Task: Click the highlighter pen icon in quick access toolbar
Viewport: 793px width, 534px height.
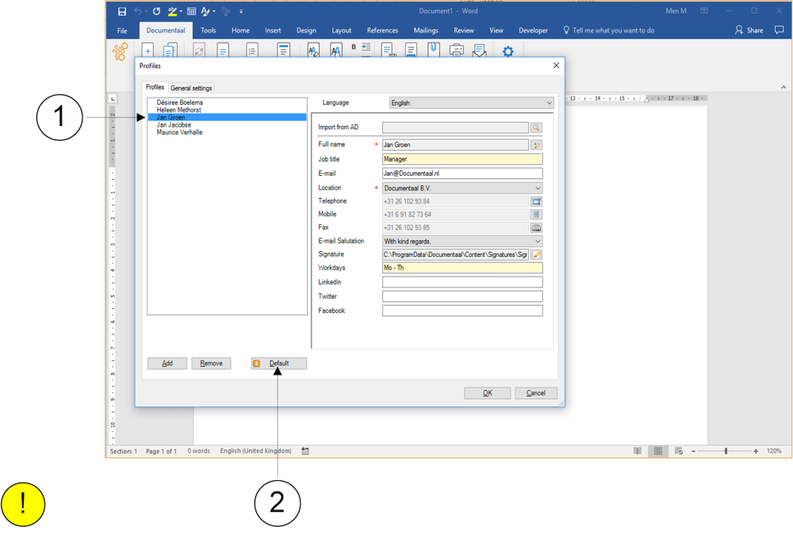Action: (172, 11)
